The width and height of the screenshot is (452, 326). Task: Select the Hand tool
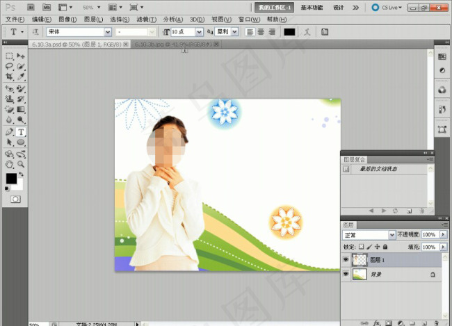(x=9, y=164)
